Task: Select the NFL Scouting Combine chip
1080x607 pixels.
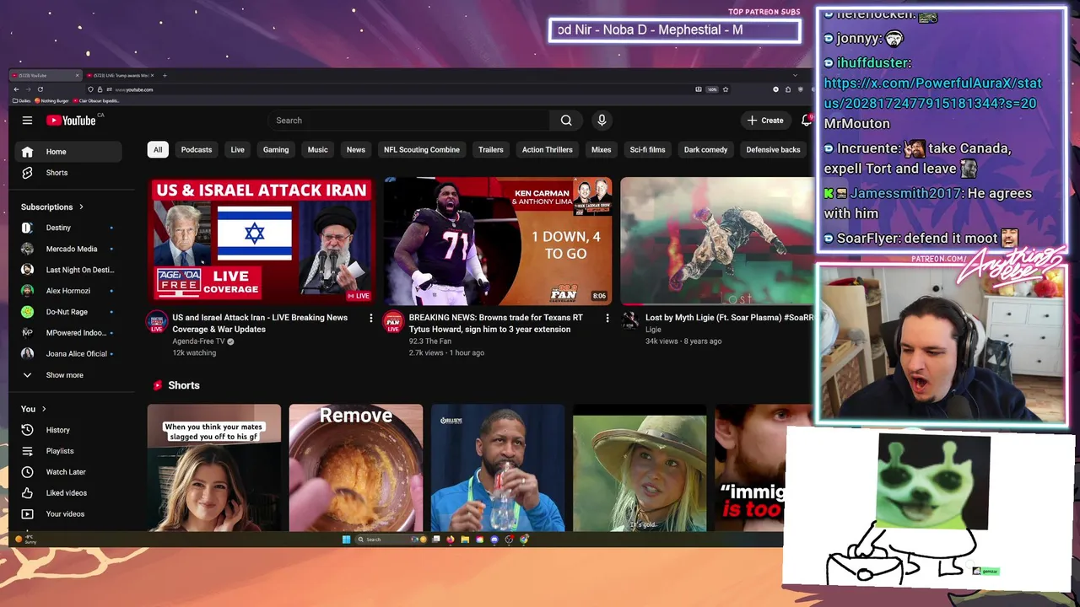Action: click(x=422, y=150)
